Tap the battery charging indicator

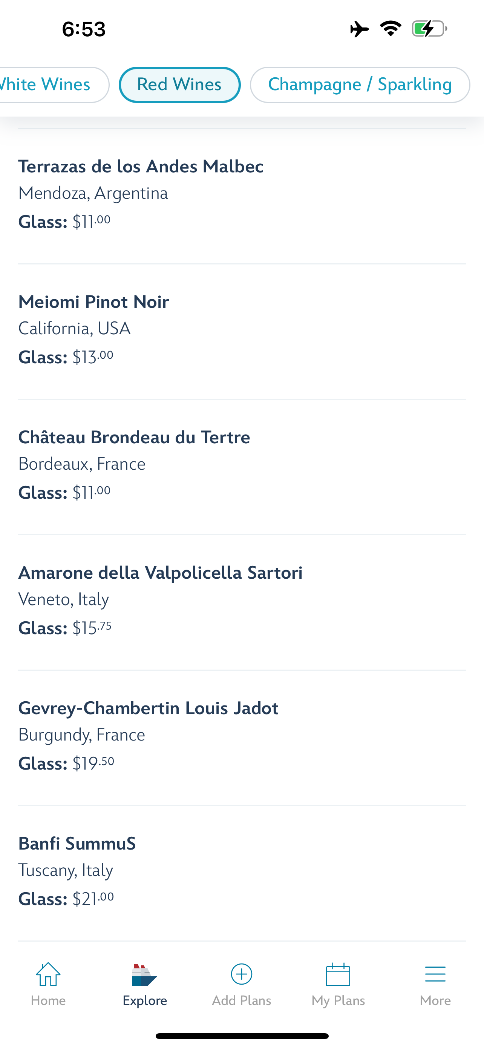coord(429,29)
